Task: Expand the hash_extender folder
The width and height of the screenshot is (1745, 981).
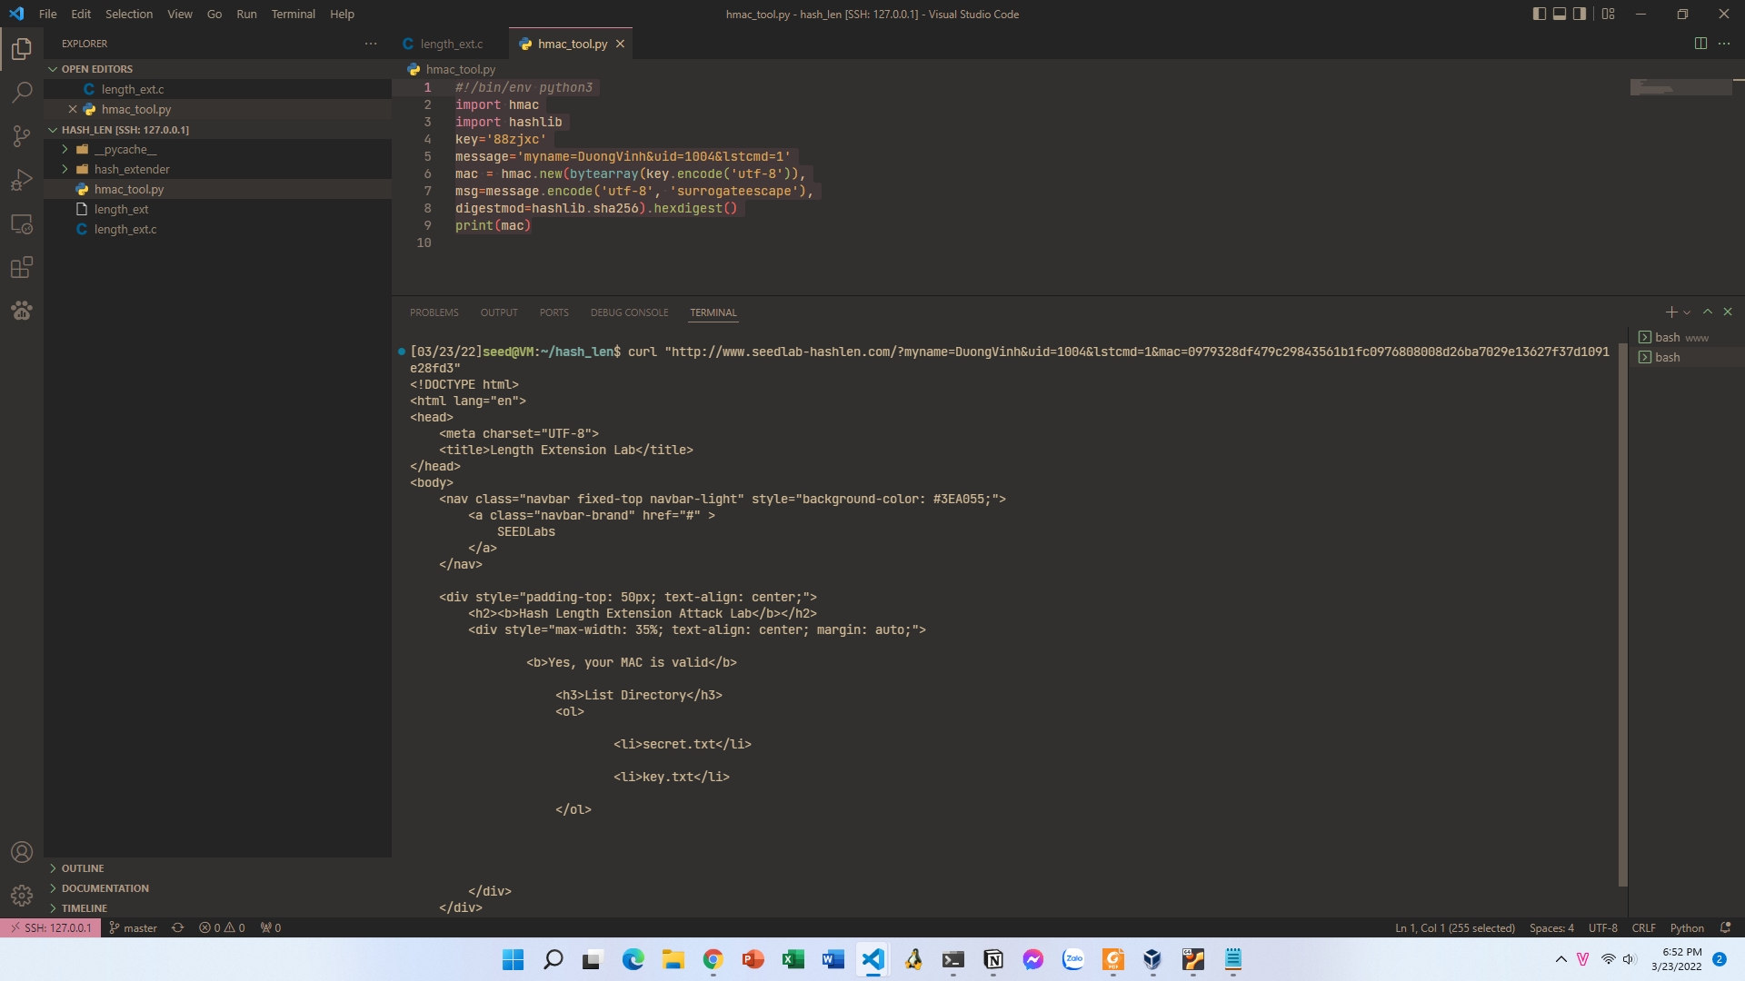Action: (131, 169)
